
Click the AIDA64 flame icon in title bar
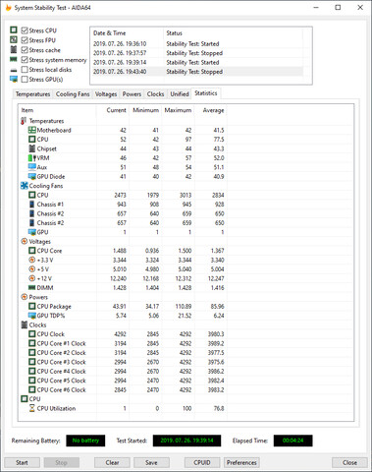tap(9, 7)
